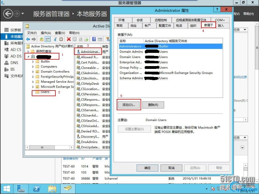Image resolution: width=259 pixels, height=194 pixels.
Task: Open Server Manager navigation dropdown arrow
Action: [22, 14]
